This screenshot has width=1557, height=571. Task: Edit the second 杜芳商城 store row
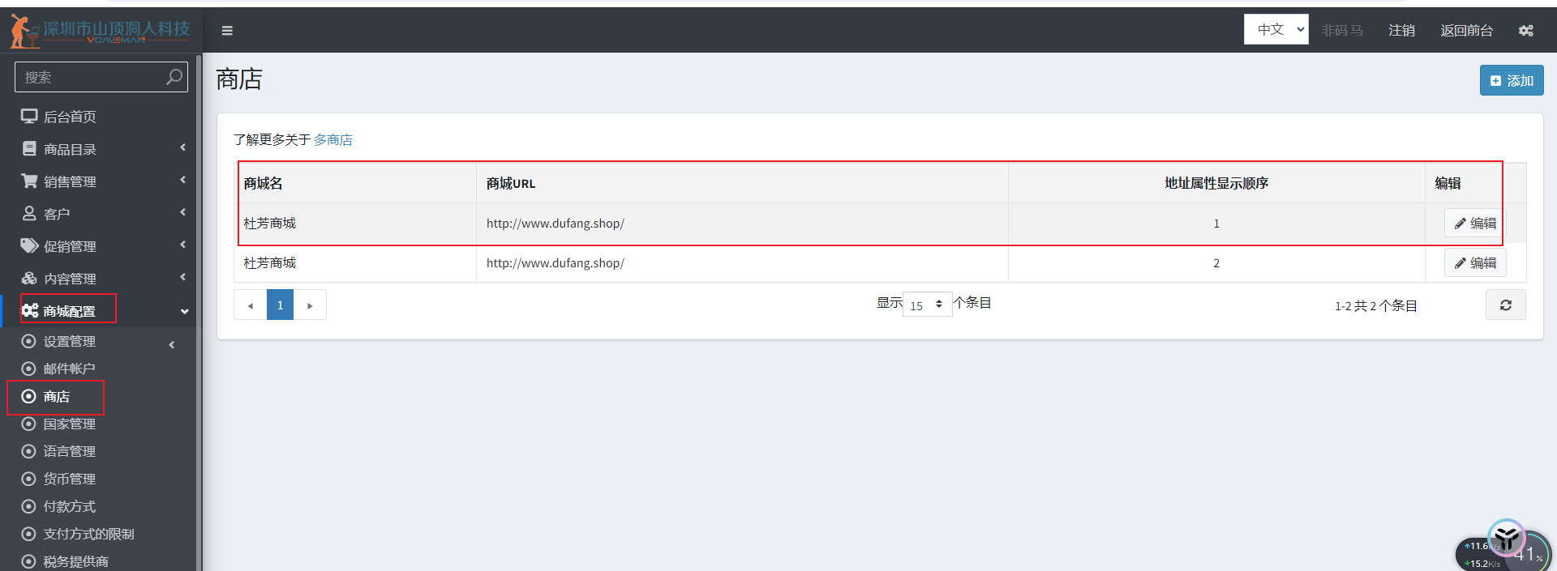pyautogui.click(x=1474, y=263)
